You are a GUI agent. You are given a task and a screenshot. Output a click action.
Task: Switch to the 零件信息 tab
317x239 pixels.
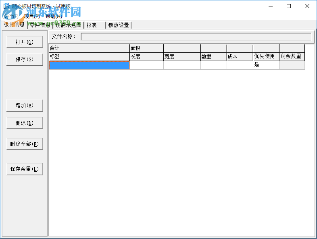[40, 25]
